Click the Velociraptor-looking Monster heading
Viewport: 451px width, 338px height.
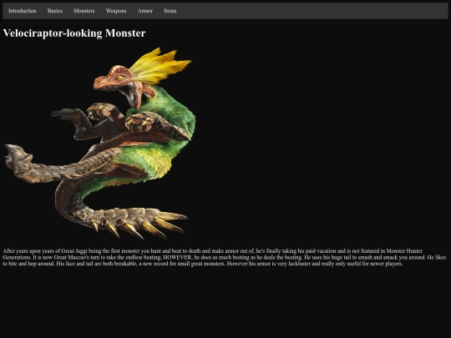click(x=74, y=33)
